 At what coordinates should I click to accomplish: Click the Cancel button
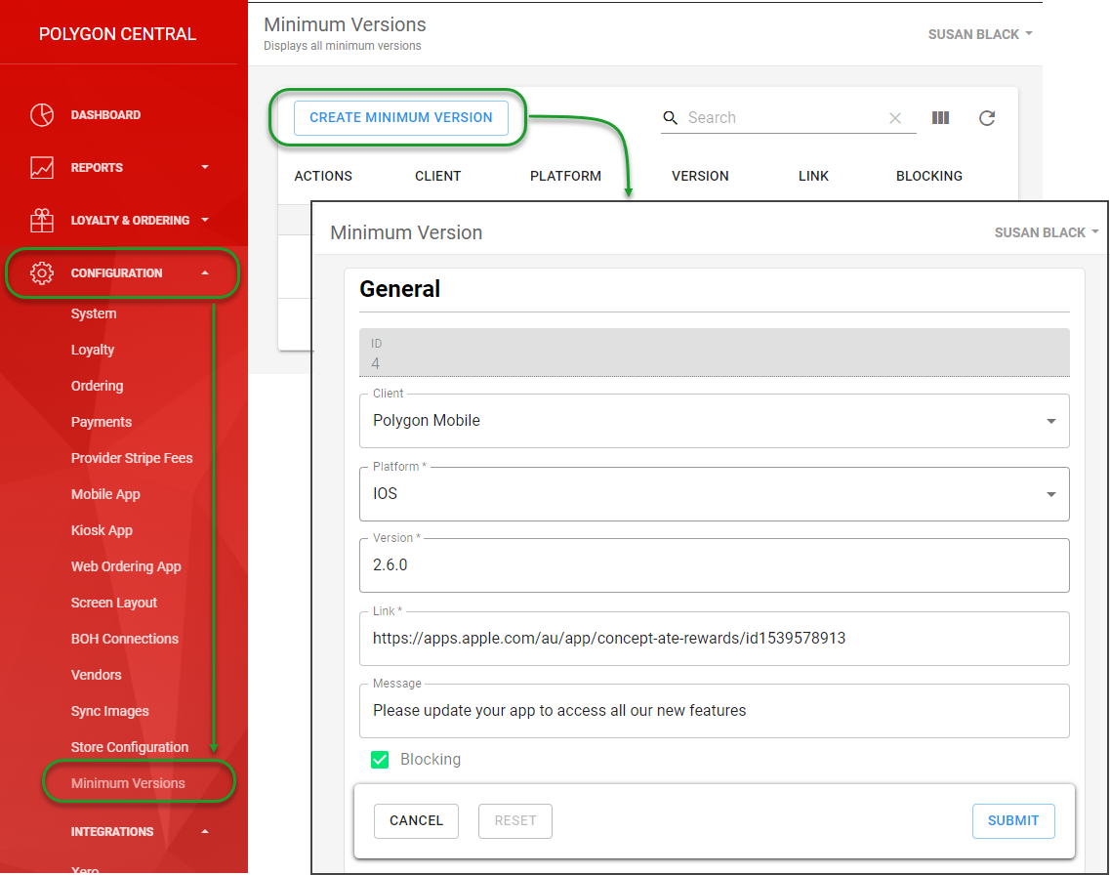(x=416, y=820)
